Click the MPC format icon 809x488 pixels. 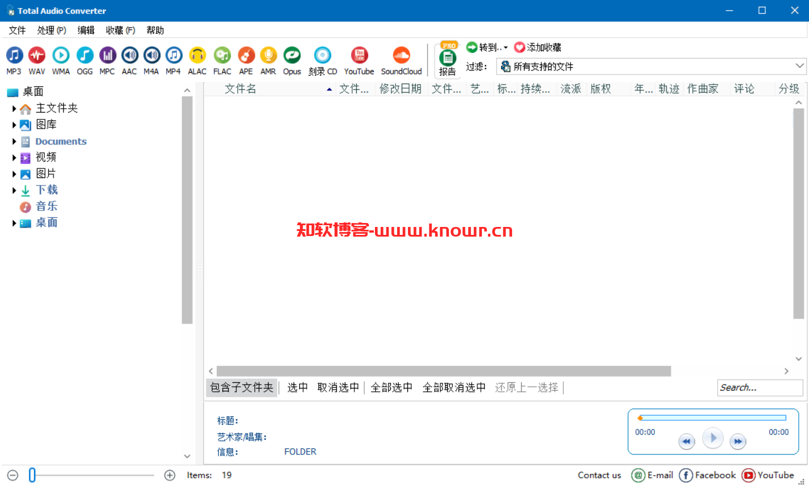click(108, 55)
